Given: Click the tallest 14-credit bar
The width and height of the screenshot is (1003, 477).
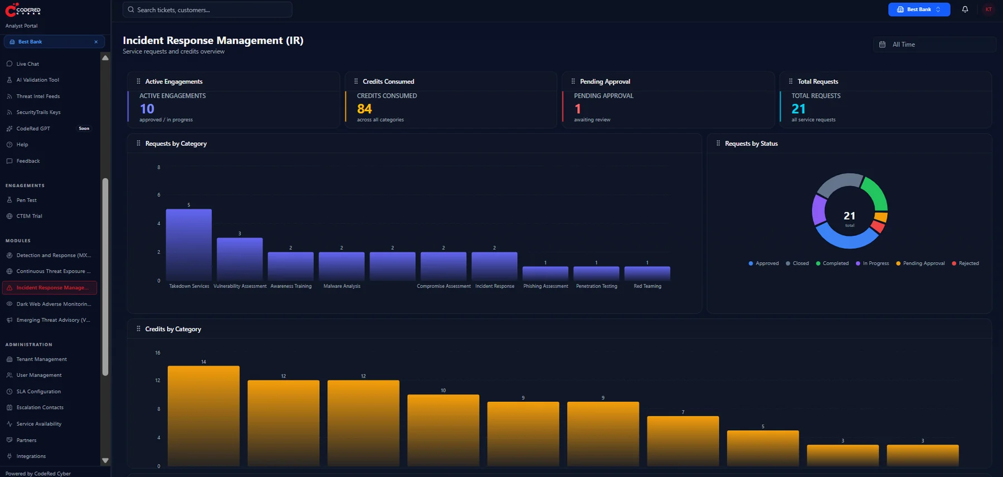Looking at the screenshot, I should pos(203,416).
